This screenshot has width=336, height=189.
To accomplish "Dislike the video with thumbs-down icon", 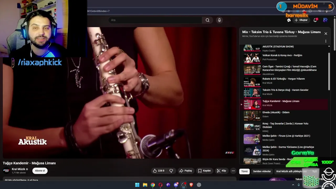I will (x=171, y=171).
